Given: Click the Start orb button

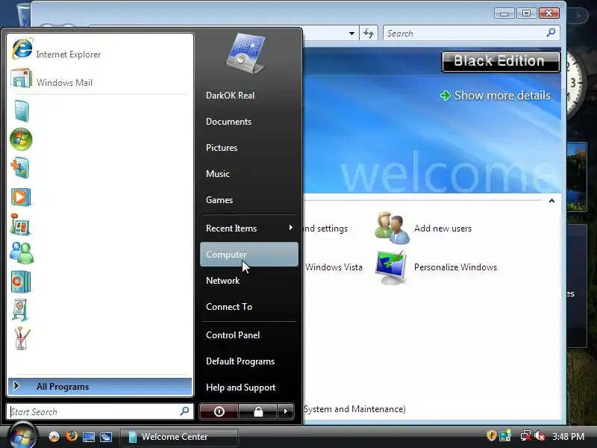Looking at the screenshot, I should coord(22,436).
